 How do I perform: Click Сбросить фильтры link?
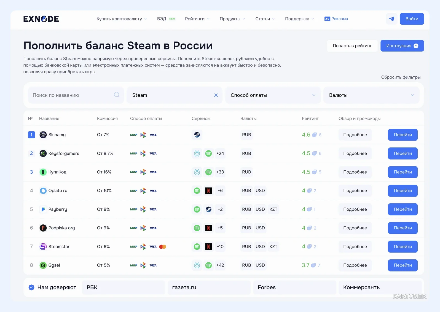click(x=401, y=77)
